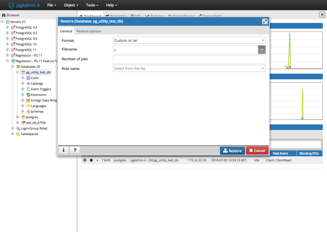The height and width of the screenshot is (232, 327).
Task: Open the Tools menu
Action: pos(92,5)
